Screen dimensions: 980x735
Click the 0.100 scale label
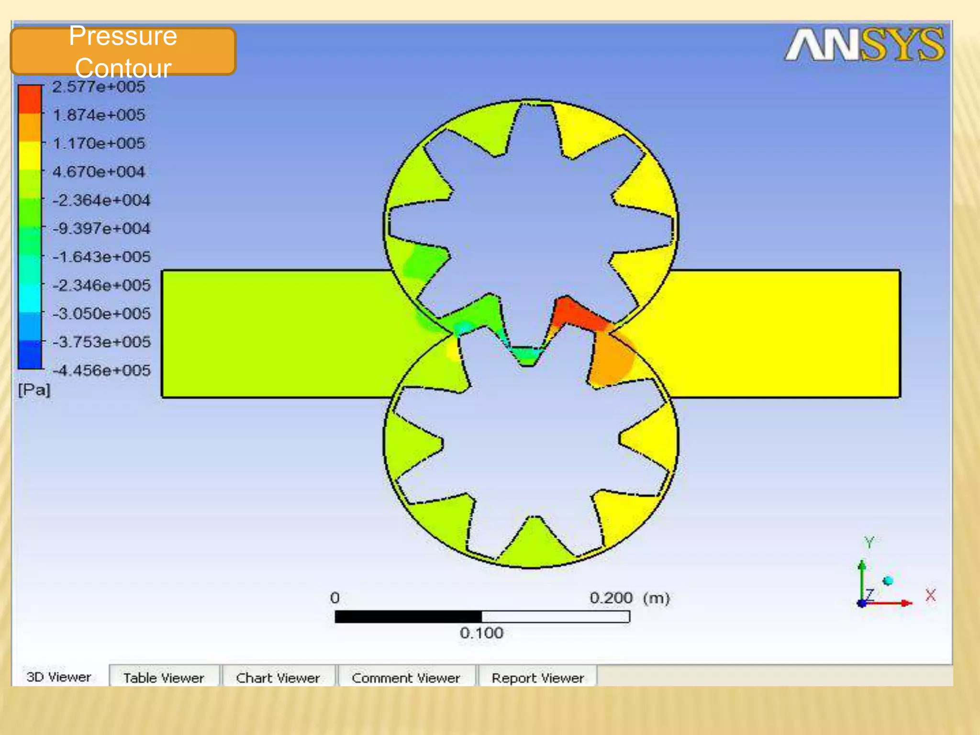(x=481, y=633)
